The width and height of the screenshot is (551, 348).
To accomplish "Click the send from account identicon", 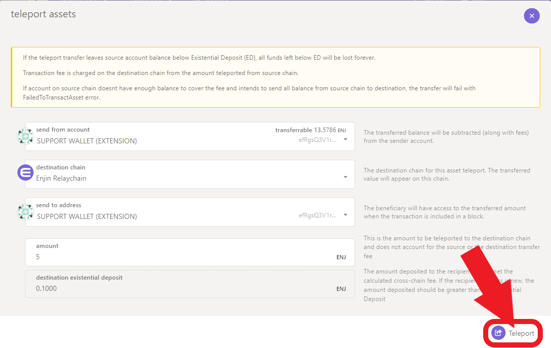I will pos(26,136).
